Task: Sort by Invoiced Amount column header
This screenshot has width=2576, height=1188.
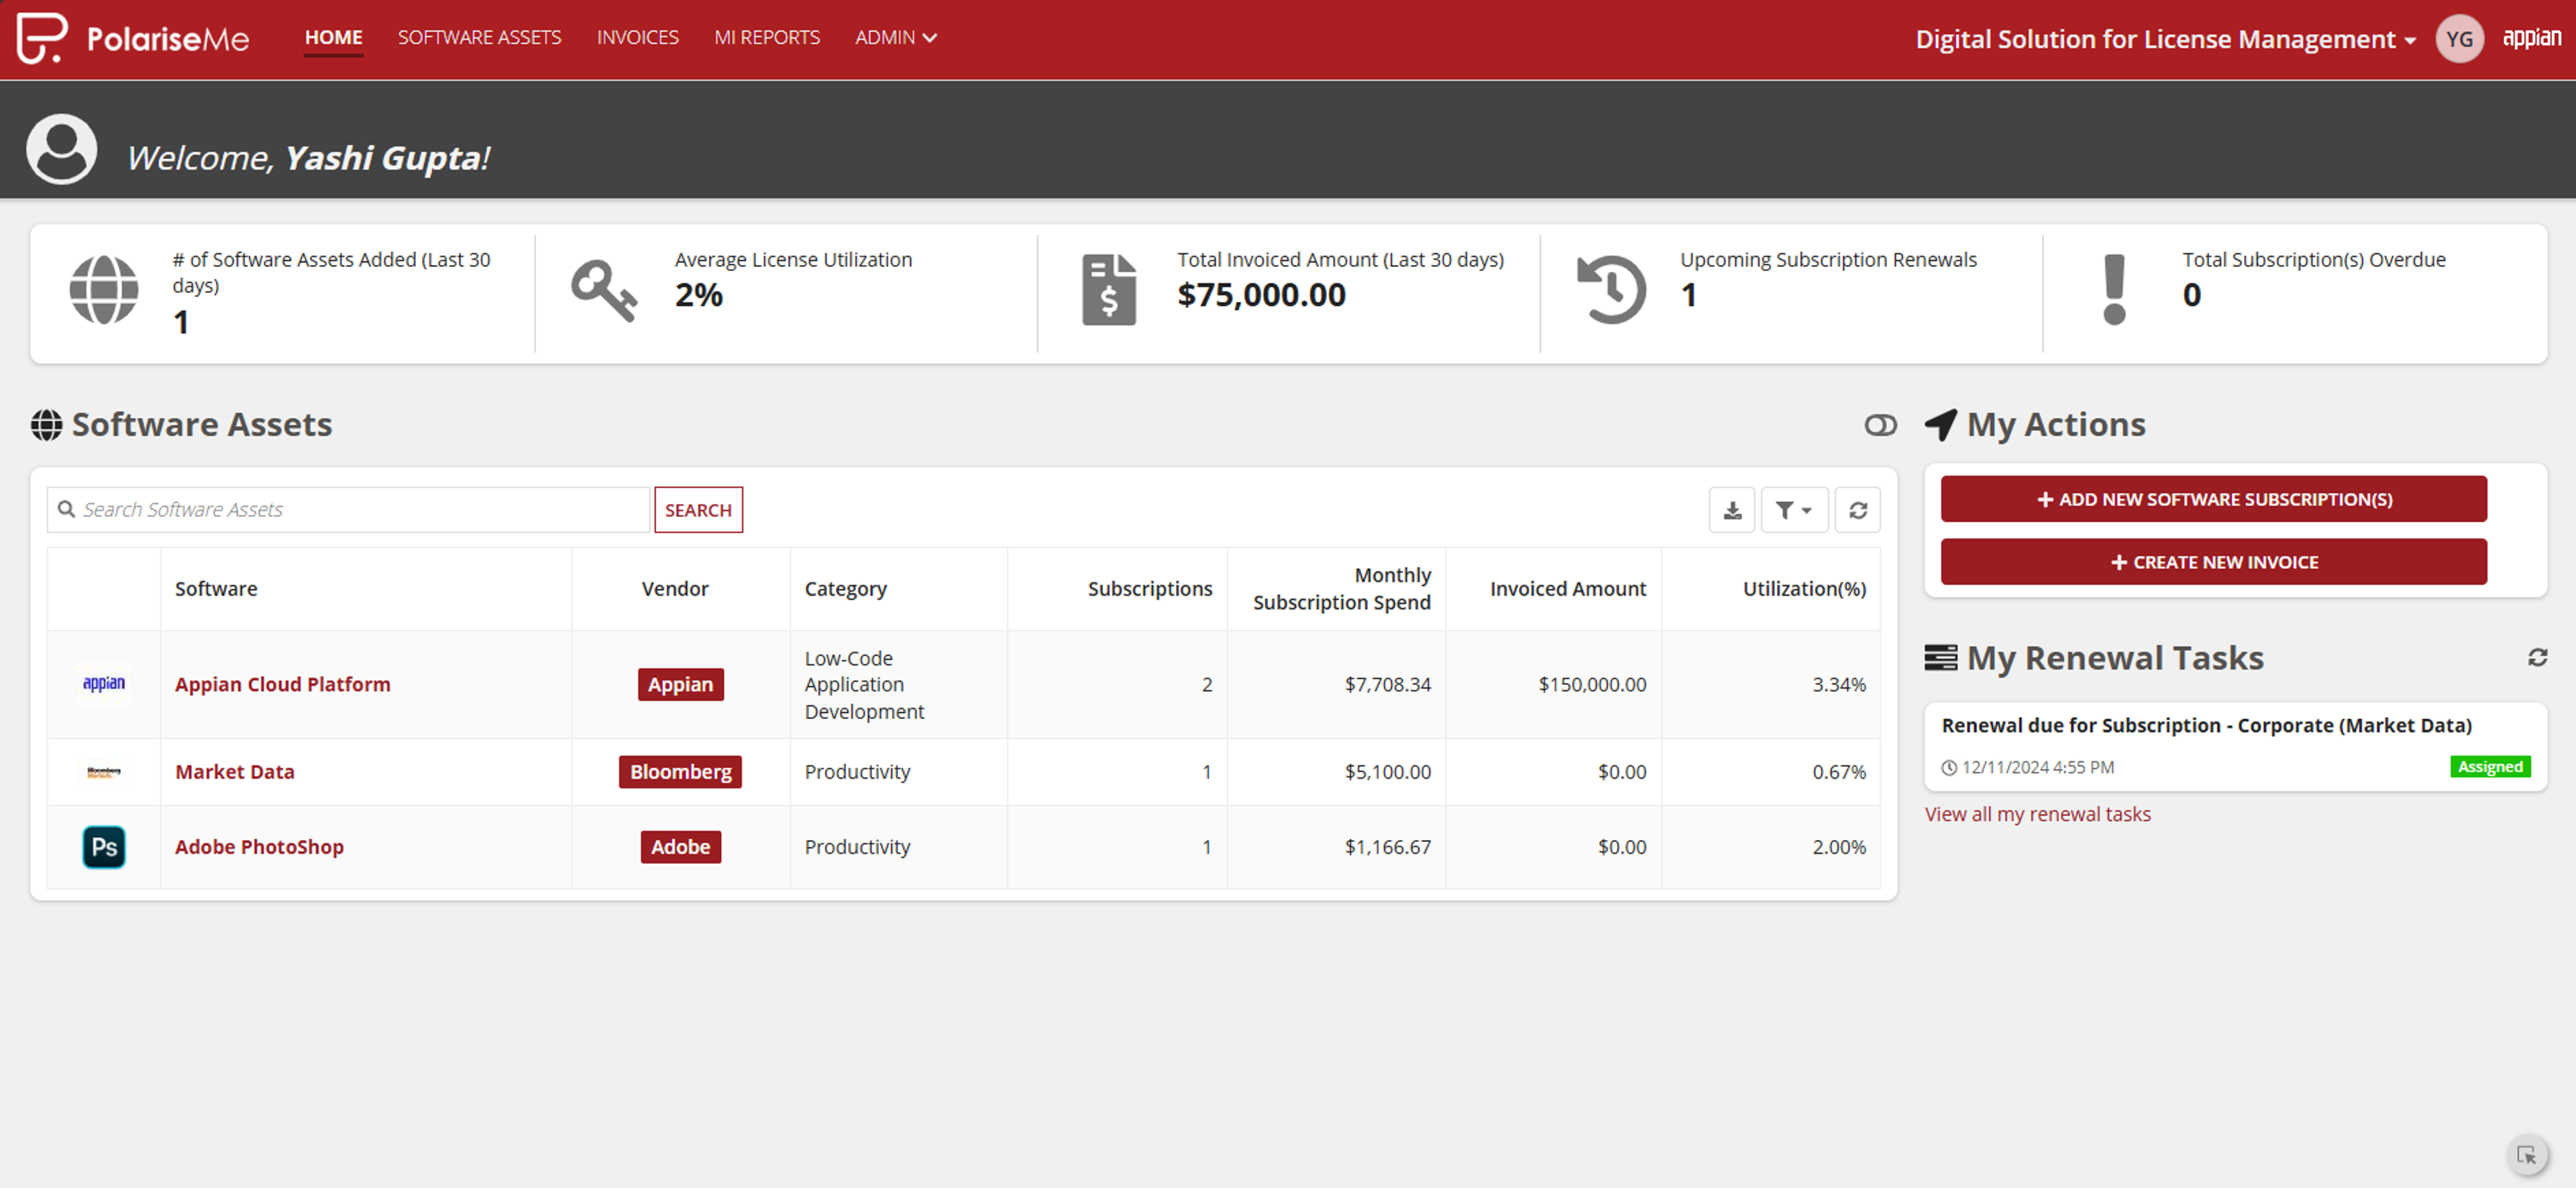Action: [x=1568, y=589]
